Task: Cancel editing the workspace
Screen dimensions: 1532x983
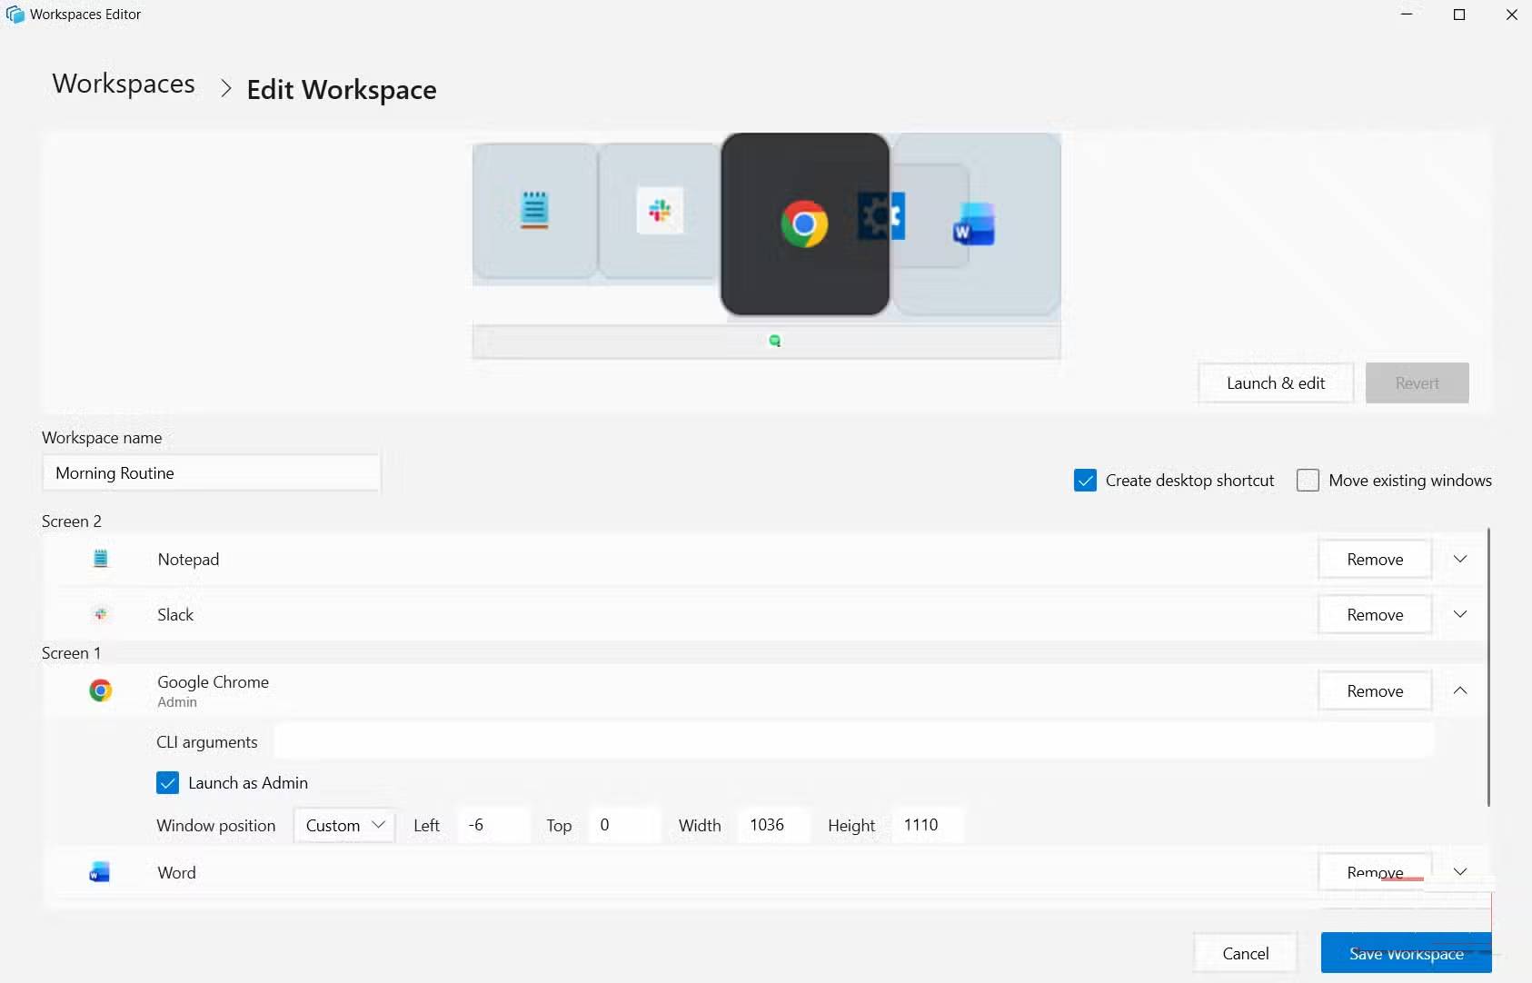Action: click(1245, 953)
